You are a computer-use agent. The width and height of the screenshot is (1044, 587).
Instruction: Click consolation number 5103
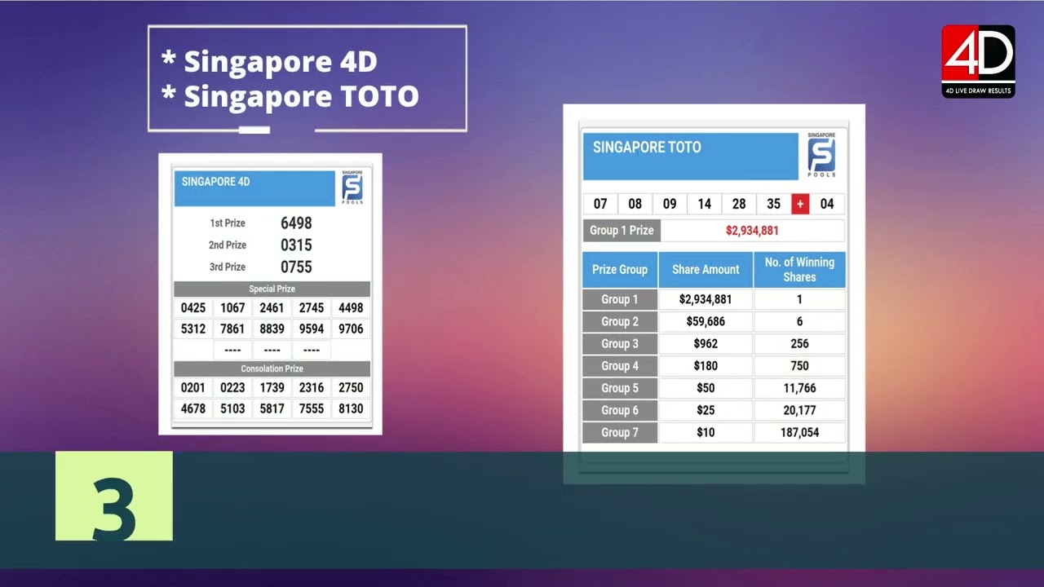point(232,409)
